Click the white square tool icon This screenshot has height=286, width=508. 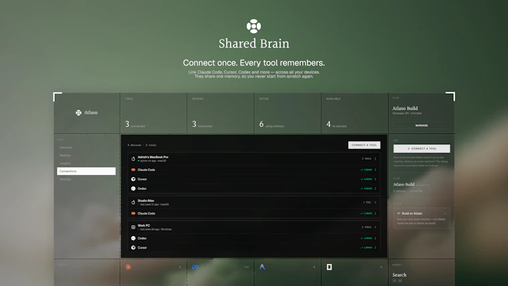click(x=329, y=267)
